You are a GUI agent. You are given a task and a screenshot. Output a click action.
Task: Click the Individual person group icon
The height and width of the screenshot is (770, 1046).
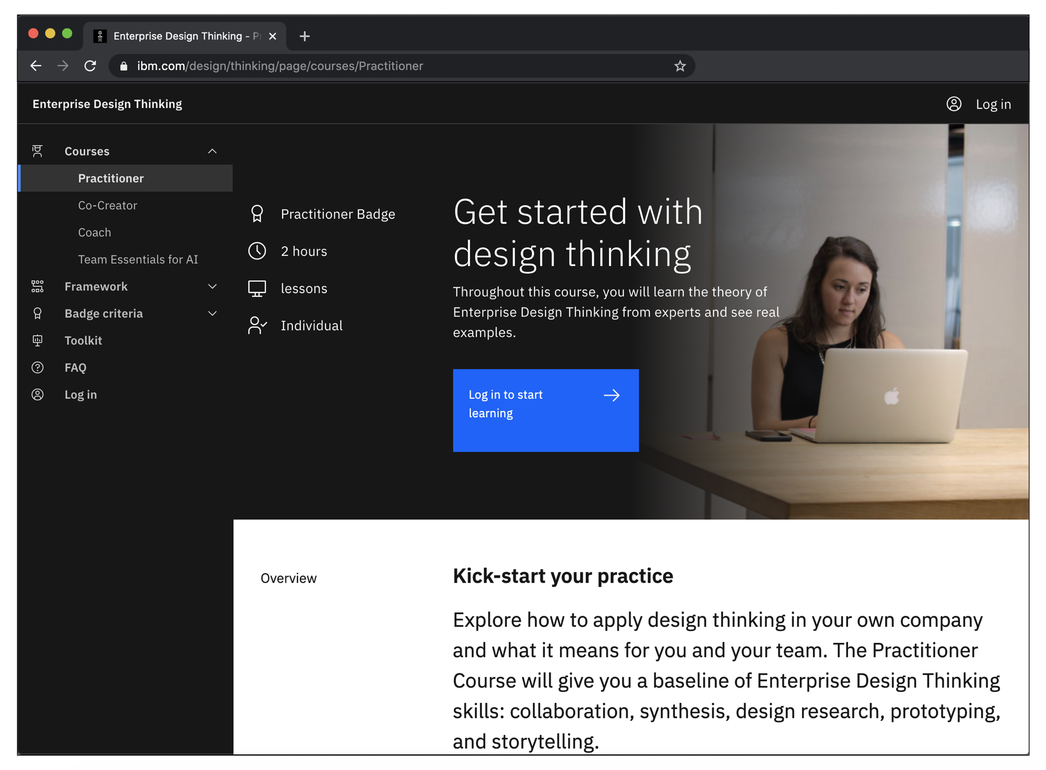pyautogui.click(x=259, y=325)
